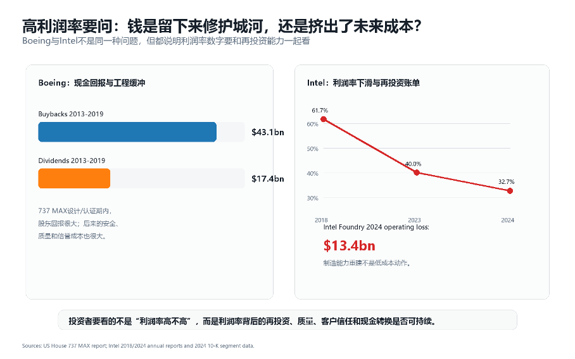
Task: Click the Intel Foundry 2024 operating loss caption
Action: tap(376, 227)
